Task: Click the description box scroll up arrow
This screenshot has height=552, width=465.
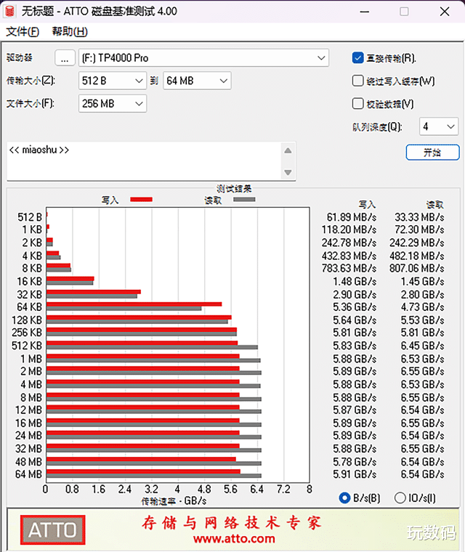Action: [x=288, y=150]
